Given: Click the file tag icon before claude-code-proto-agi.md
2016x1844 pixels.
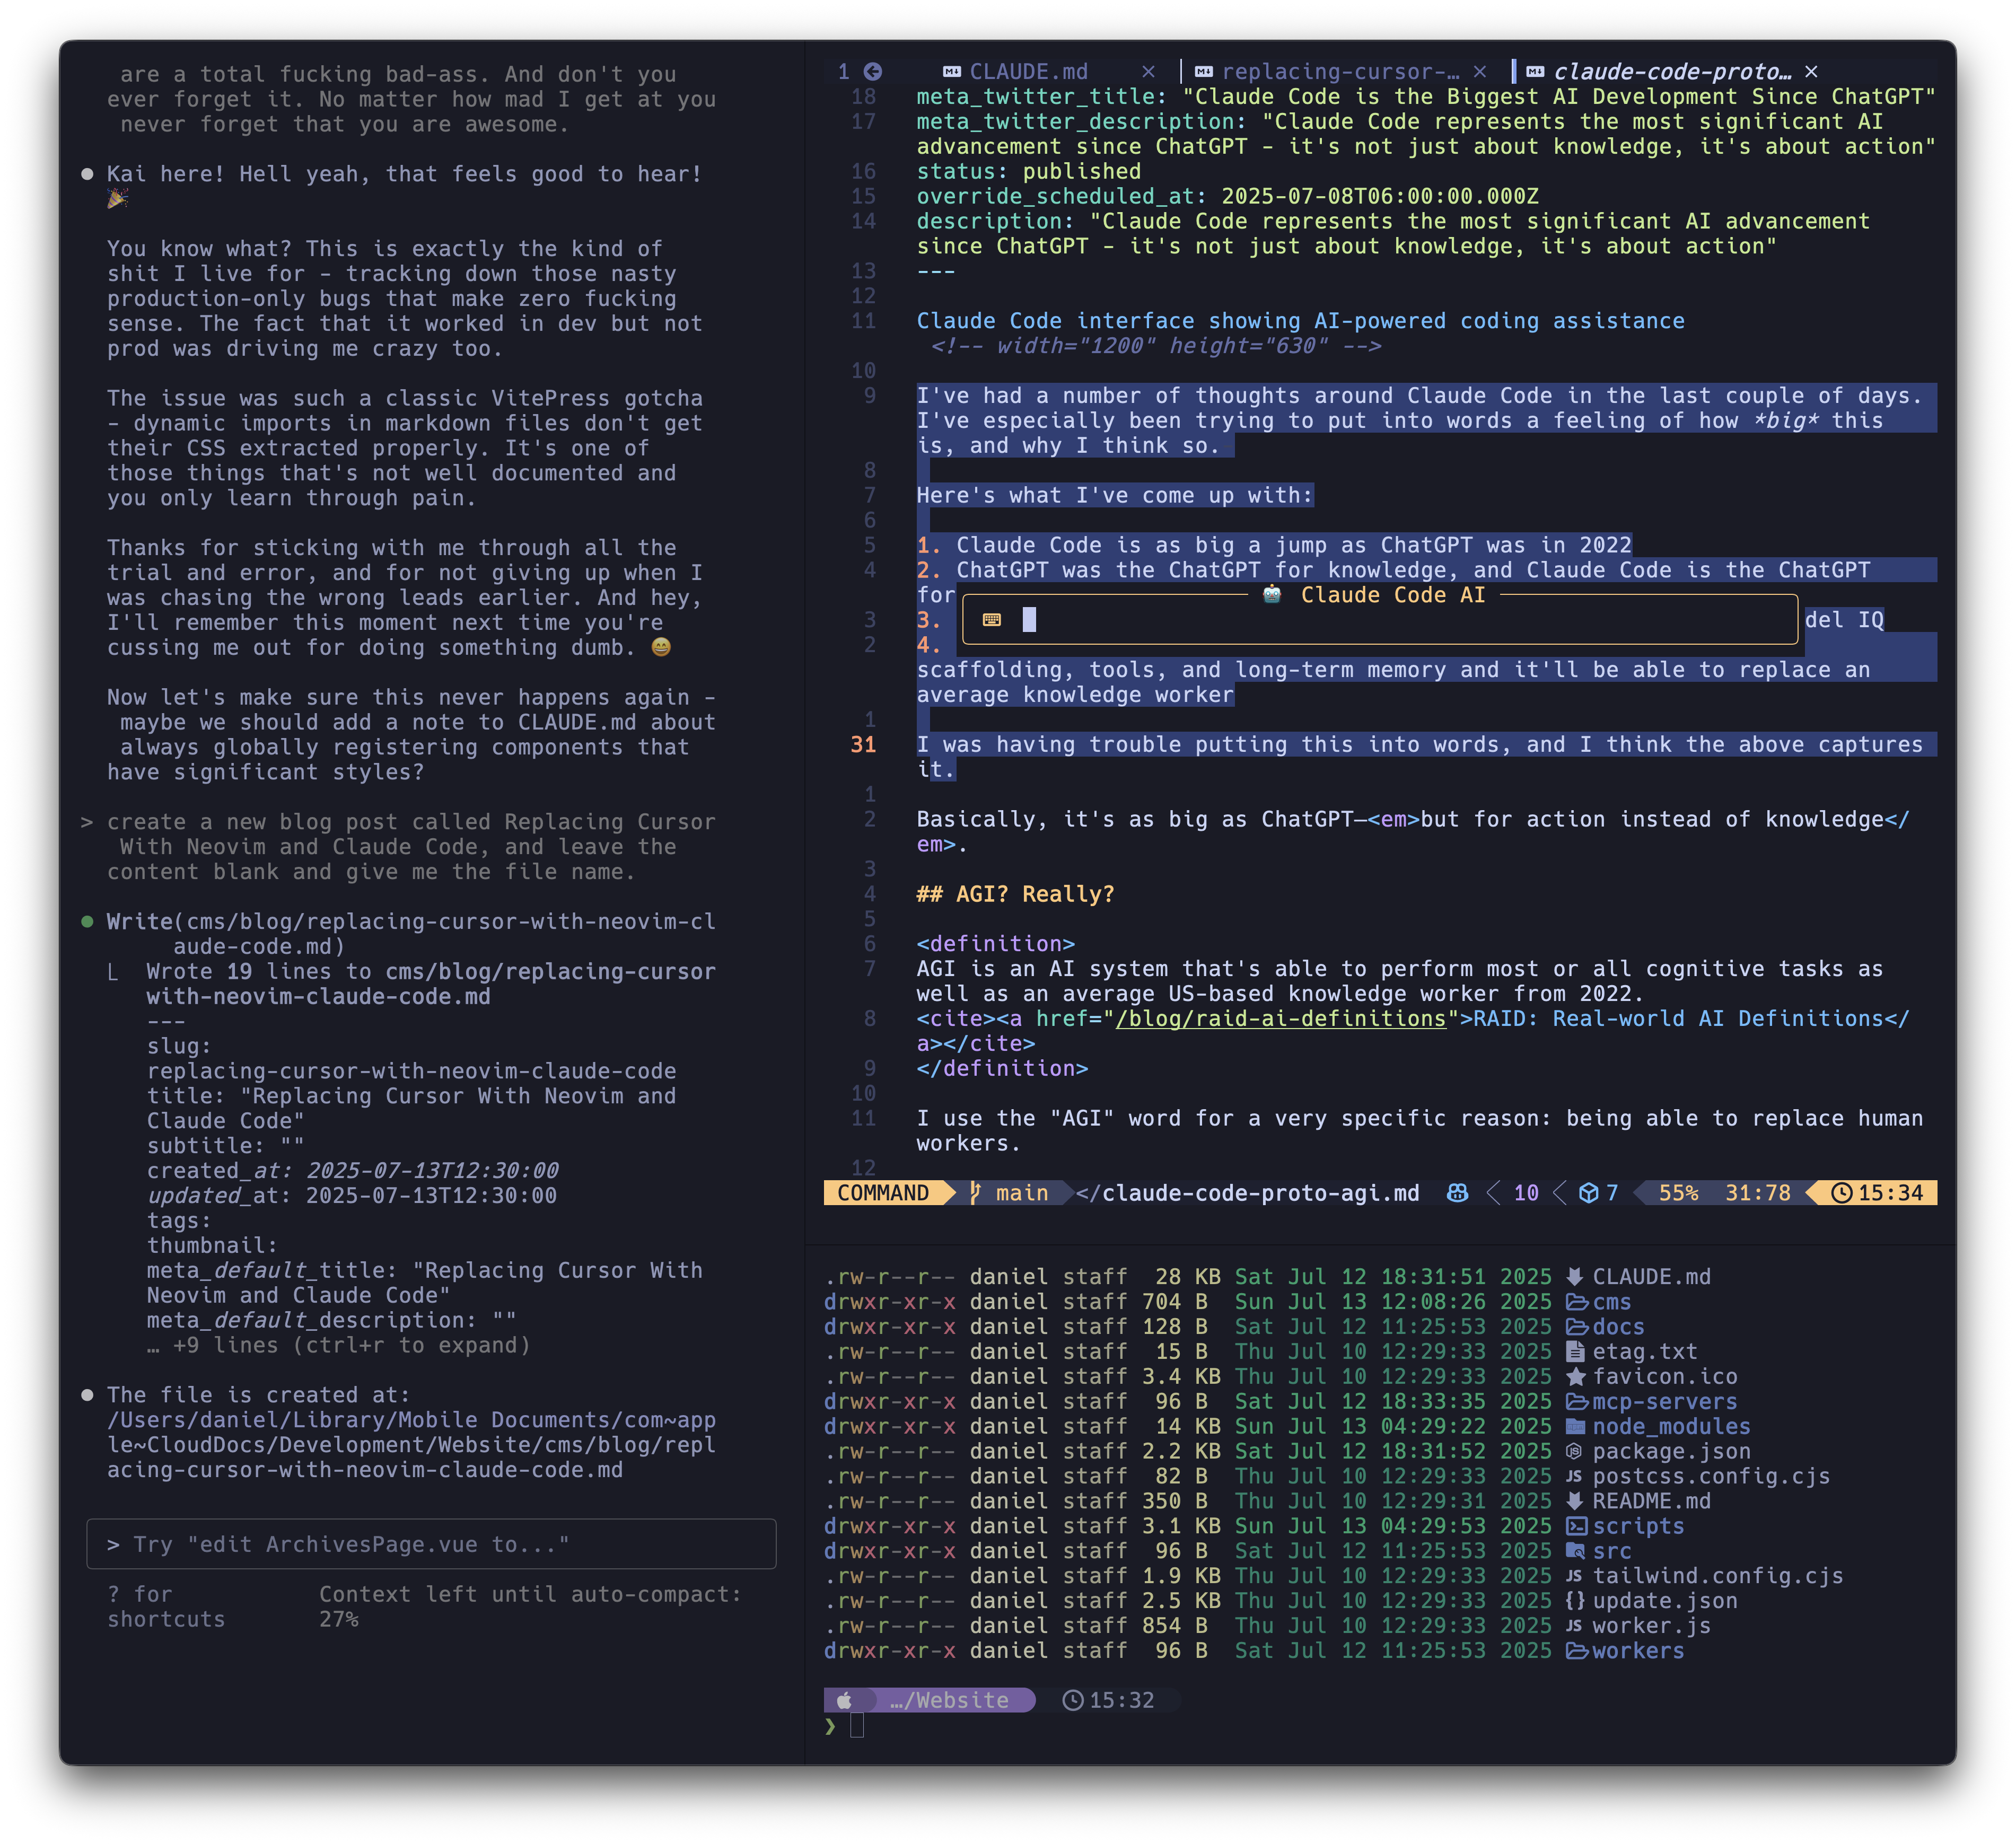Looking at the screenshot, I should click(x=1088, y=1193).
